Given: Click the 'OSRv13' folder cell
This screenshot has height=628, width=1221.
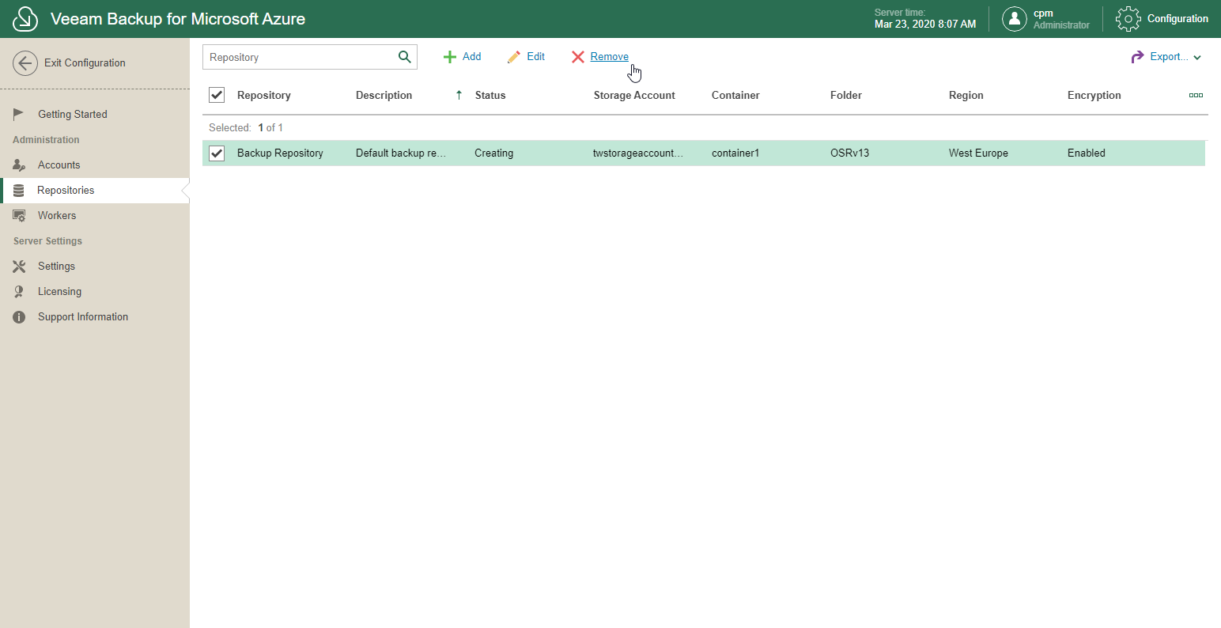Looking at the screenshot, I should pos(849,153).
